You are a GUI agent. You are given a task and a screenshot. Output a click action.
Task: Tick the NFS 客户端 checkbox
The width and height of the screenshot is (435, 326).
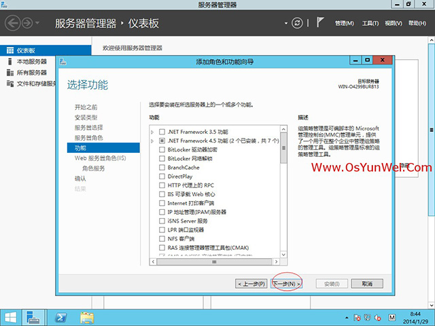coord(162,238)
